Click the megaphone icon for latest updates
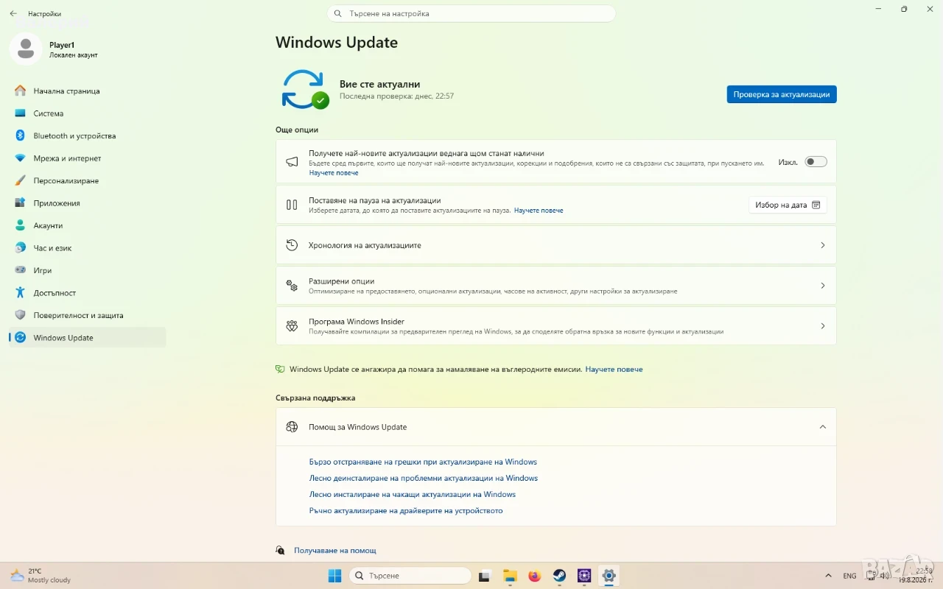The image size is (943, 589). (x=292, y=162)
